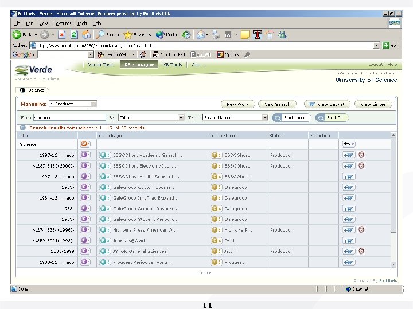413x309 pixels.
Task: Click into the Google toolbar search field
Action: [x=63, y=54]
